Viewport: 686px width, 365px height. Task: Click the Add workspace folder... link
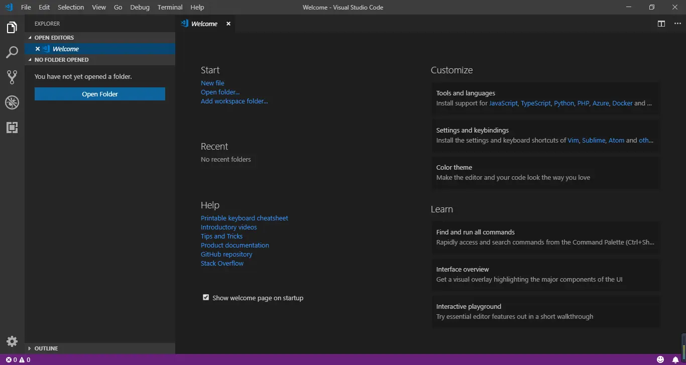pyautogui.click(x=235, y=101)
